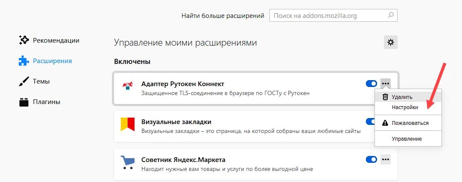The height and width of the screenshot is (182, 462).
Task: Click the Советник Яндекс.Маркета cart icon
Action: (128, 162)
